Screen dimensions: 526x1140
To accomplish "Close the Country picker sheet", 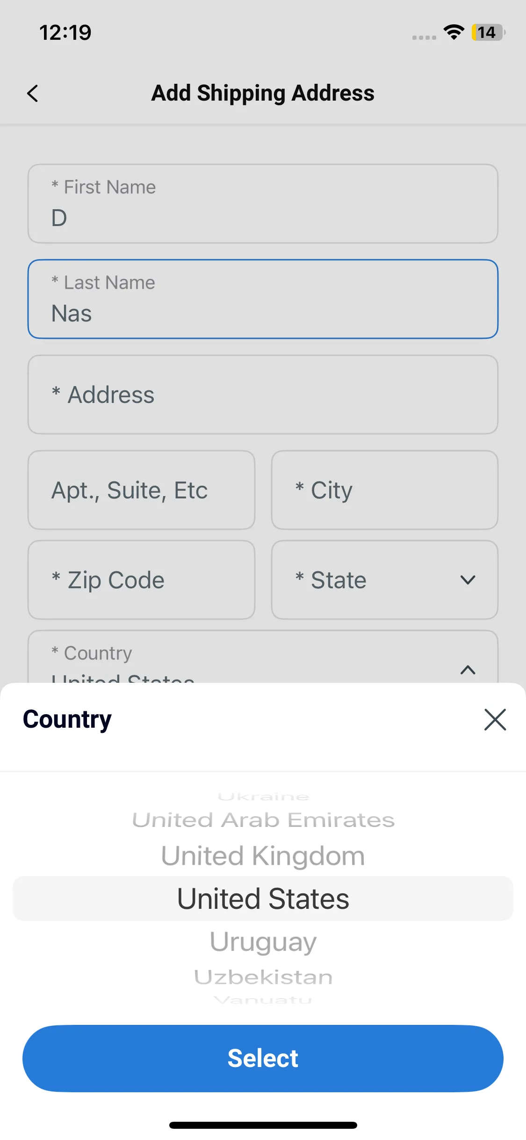I will (495, 719).
